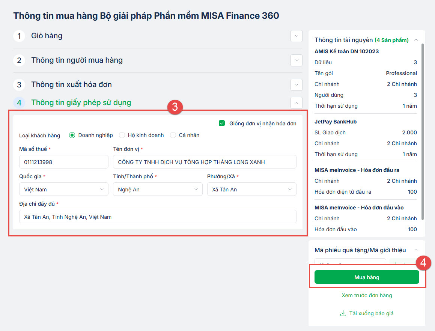Viewport: 435px width, 331px height.
Task: Open the Tỉnh/Thành phố dropdown
Action: point(157,190)
